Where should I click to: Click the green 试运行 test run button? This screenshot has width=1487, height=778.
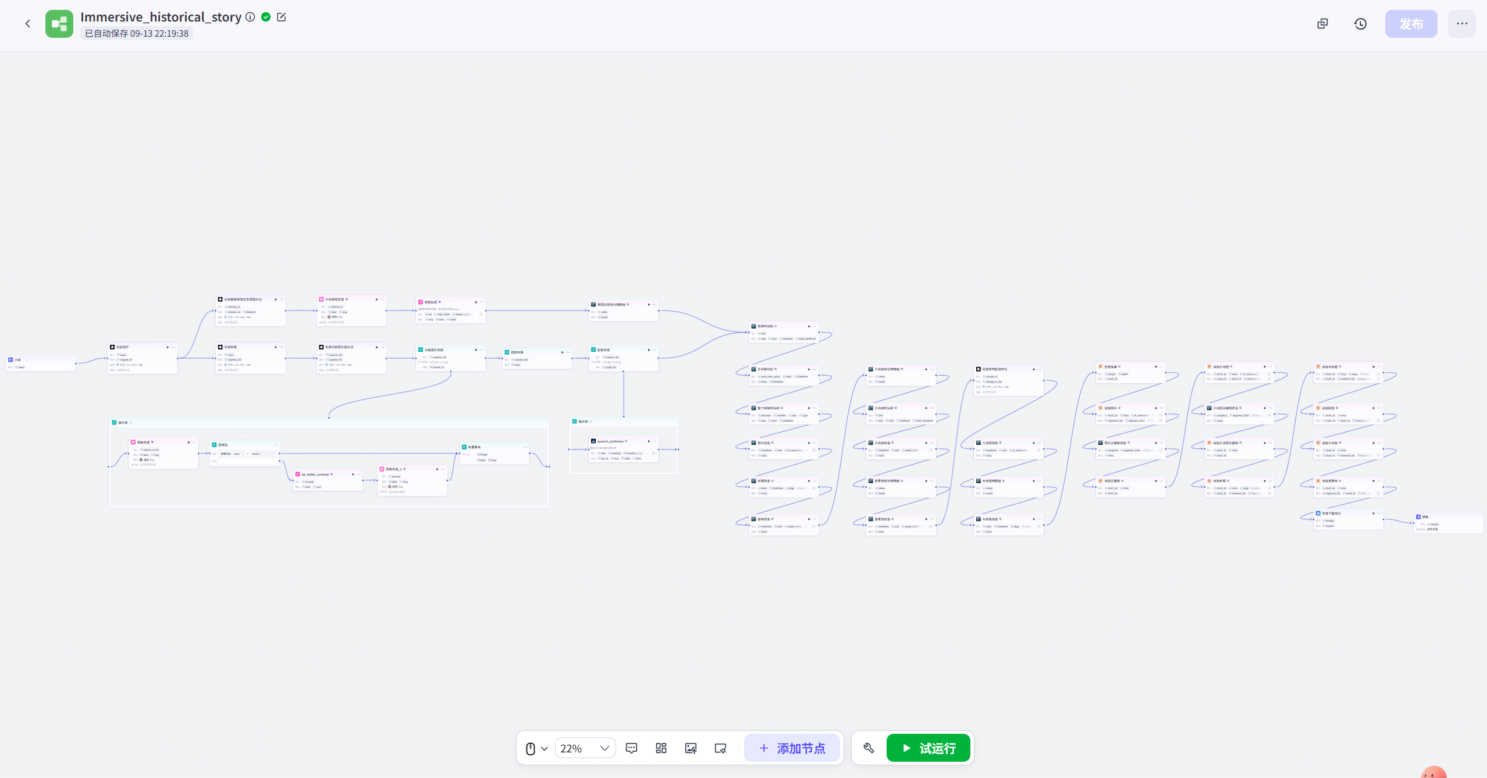(x=928, y=748)
